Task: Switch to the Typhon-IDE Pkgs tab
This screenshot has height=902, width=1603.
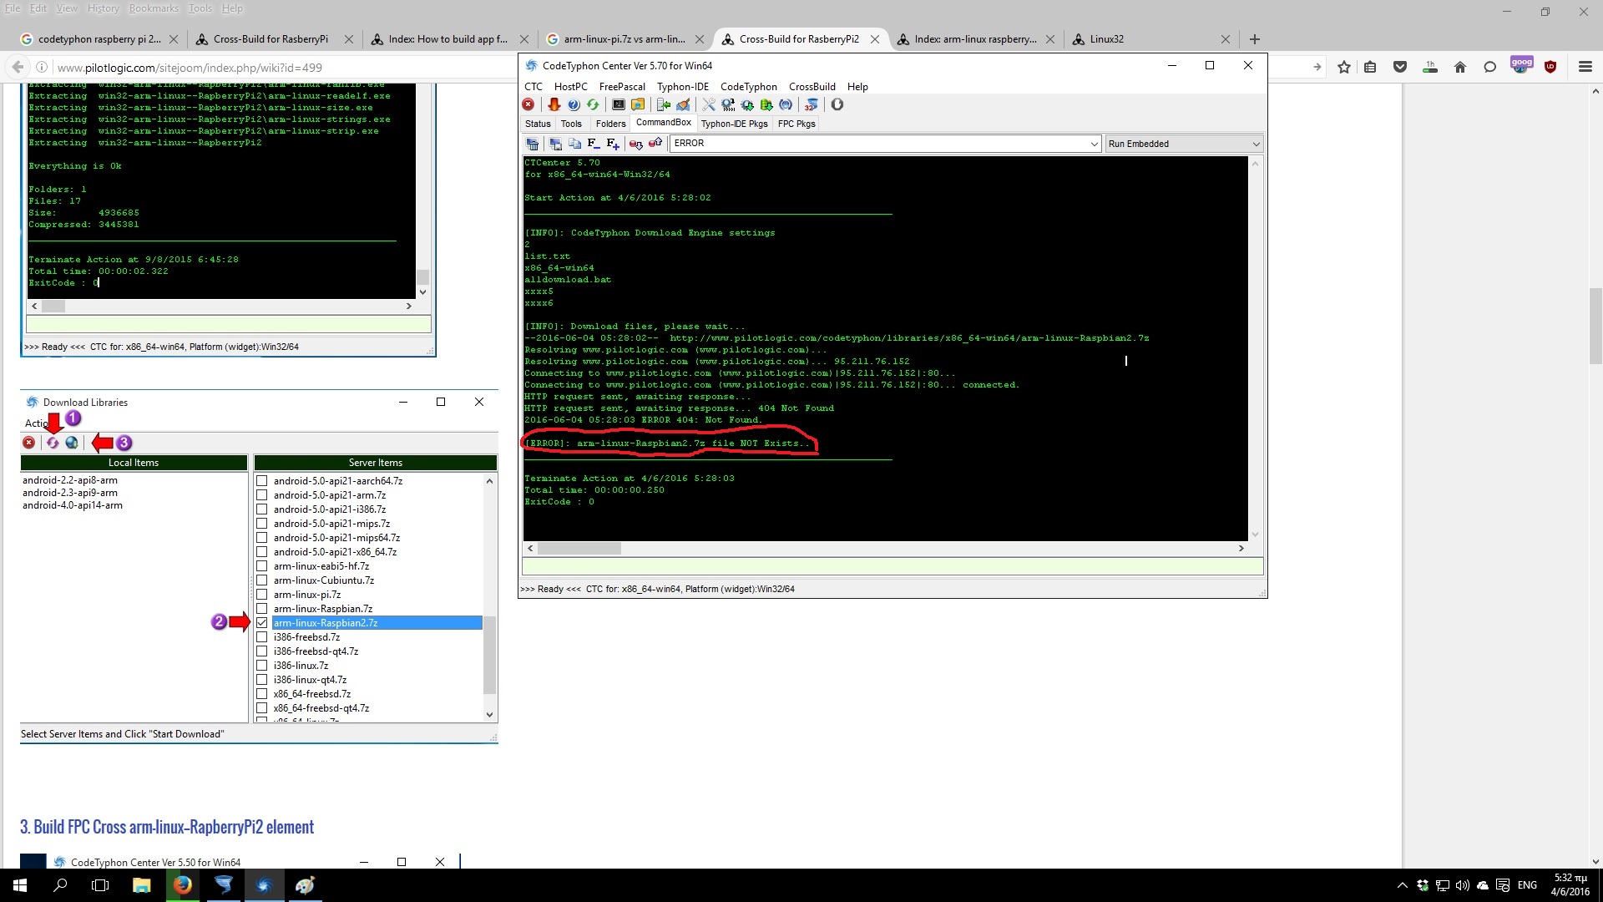Action: point(734,124)
